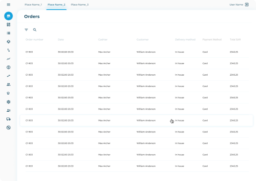Sort by the Order number column header
Screen dimensions: 256x181
(x=34, y=39)
